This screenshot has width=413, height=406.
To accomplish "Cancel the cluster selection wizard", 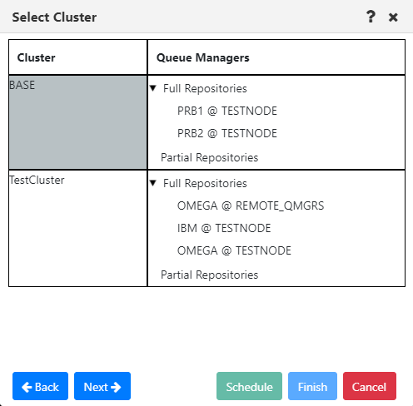I will 370,386.
